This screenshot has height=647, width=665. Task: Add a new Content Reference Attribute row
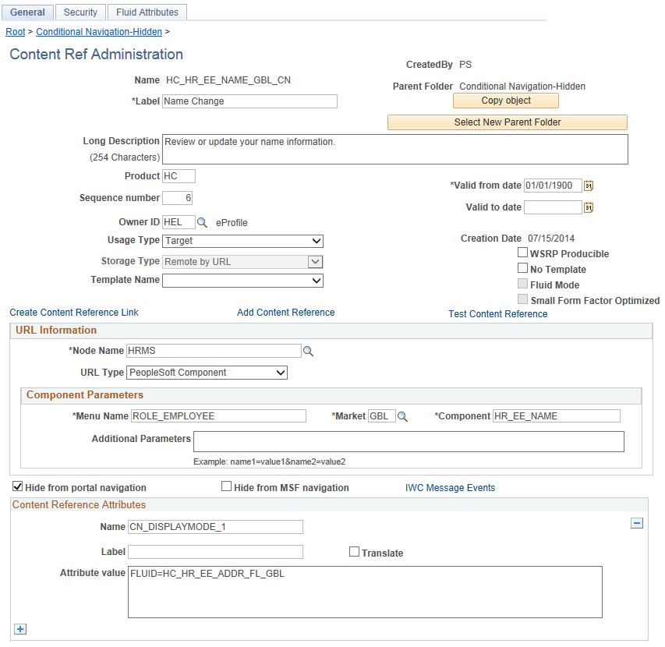[x=19, y=628]
